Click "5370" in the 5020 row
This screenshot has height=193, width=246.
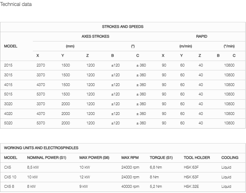point(41,123)
